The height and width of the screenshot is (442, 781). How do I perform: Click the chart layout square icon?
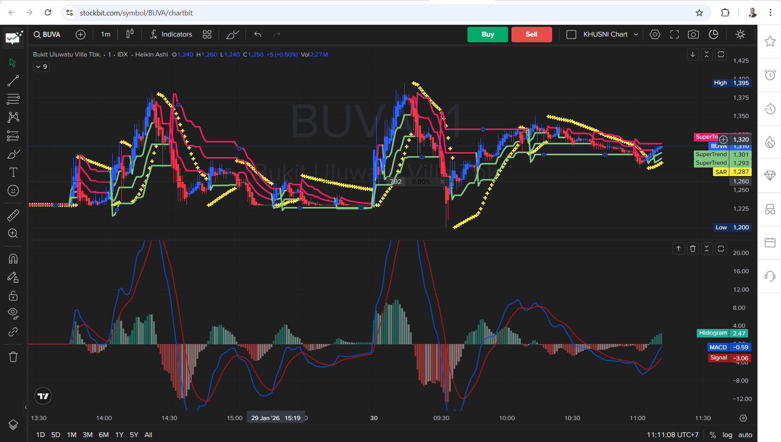pos(571,35)
